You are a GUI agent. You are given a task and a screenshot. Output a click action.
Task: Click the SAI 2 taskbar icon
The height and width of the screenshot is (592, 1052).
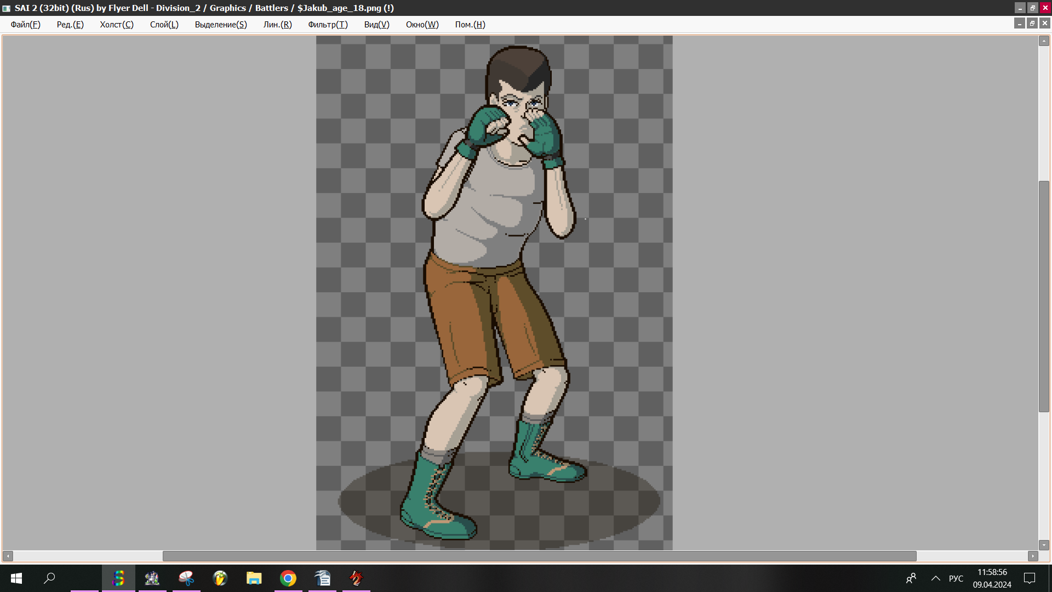pyautogui.click(x=118, y=578)
